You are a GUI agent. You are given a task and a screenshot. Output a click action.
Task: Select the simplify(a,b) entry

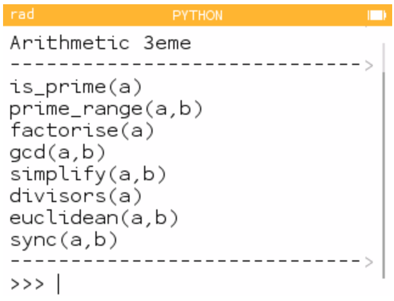pyautogui.click(x=88, y=175)
